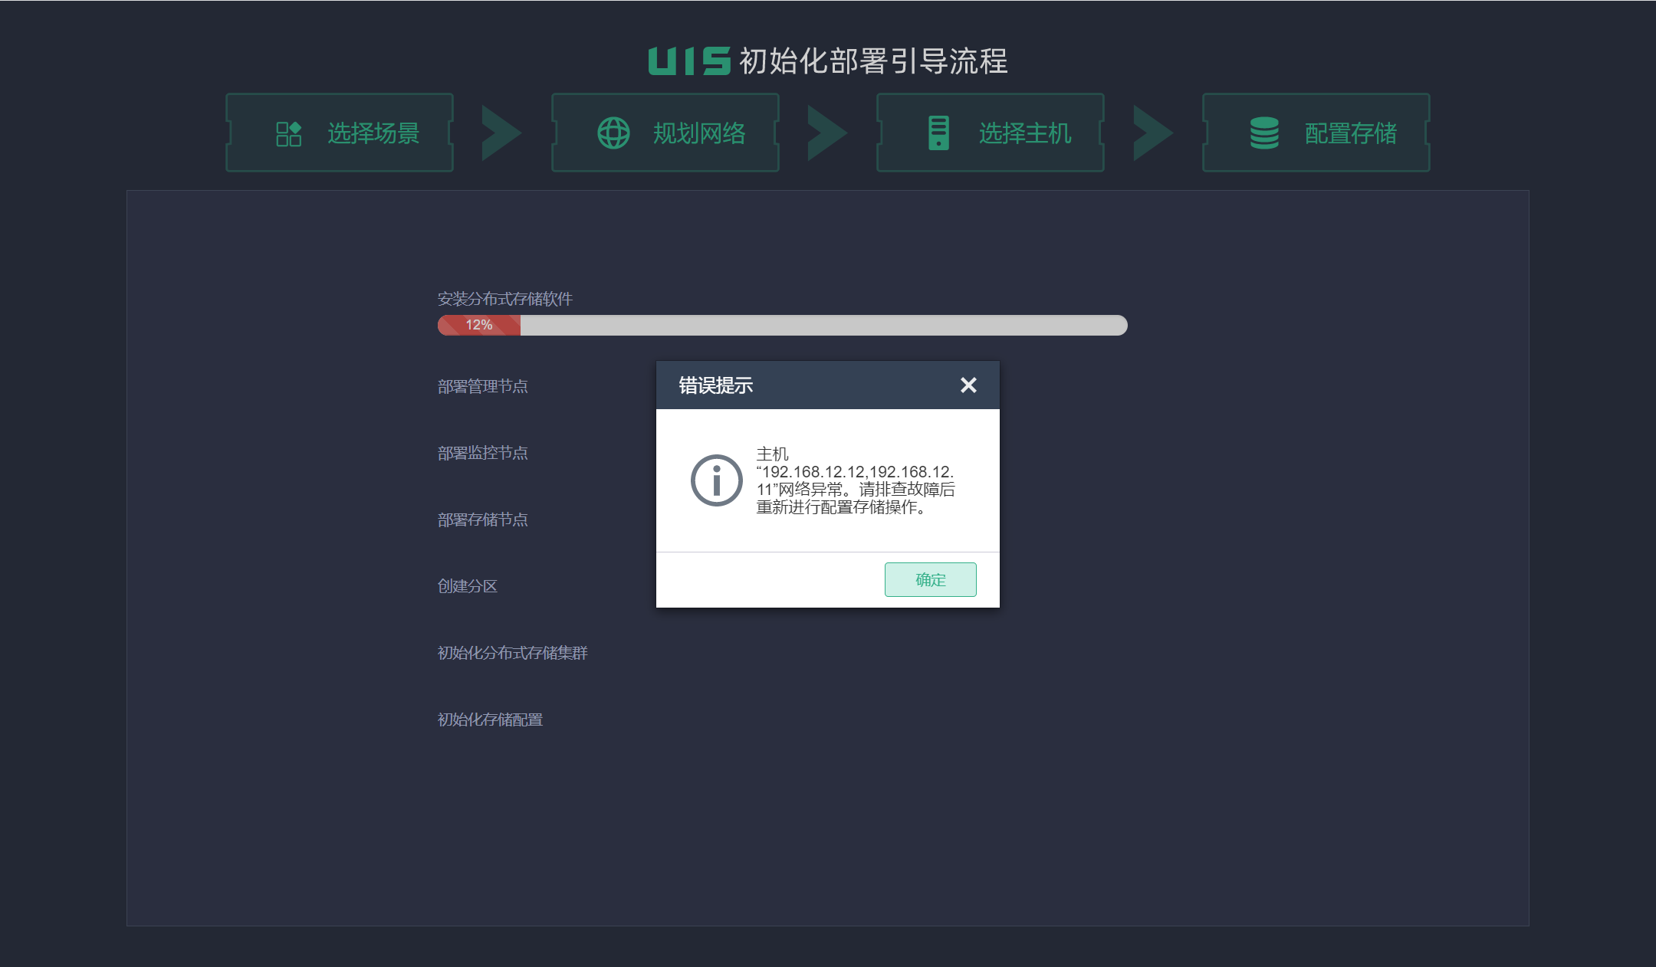Select the 配置存储 step
The image size is (1656, 967).
click(1350, 133)
